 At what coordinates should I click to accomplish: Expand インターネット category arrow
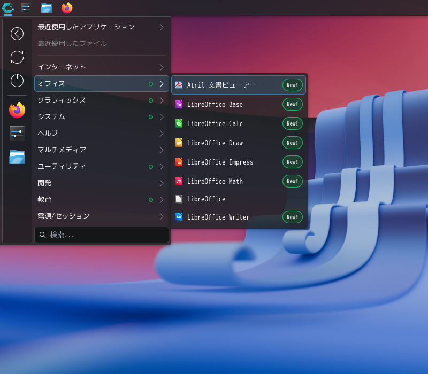162,67
